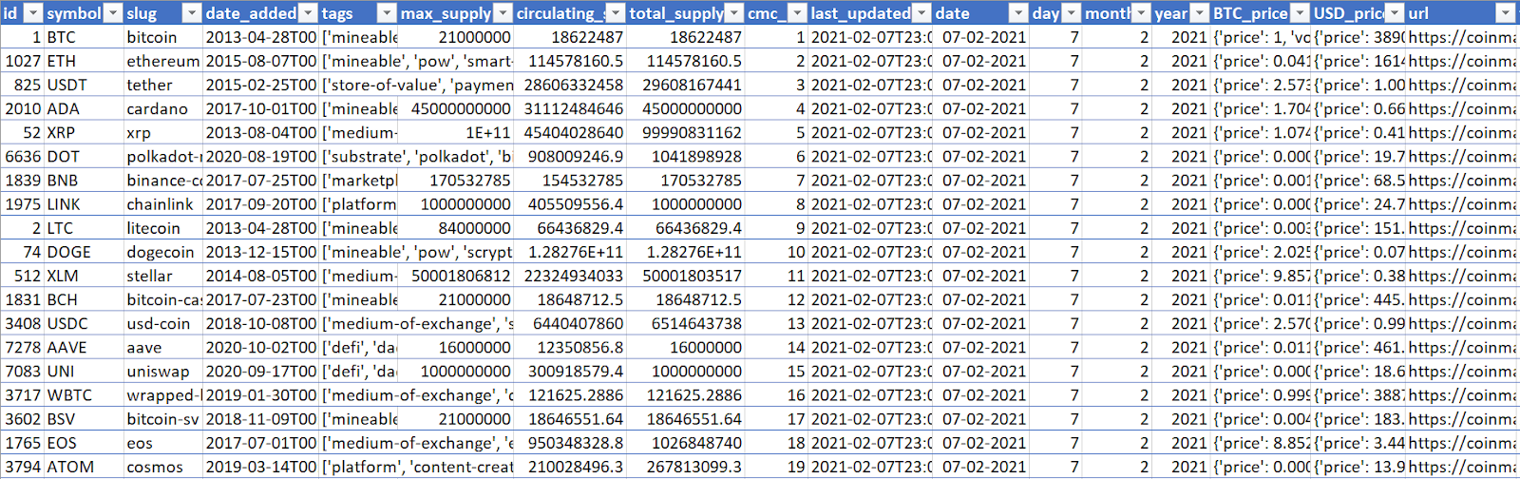Open the USD_price column filter dropdown
1520x479 pixels.
coord(1395,13)
